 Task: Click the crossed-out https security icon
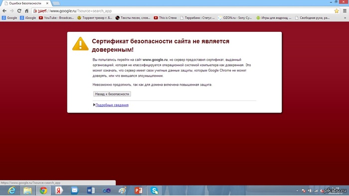tap(35, 11)
